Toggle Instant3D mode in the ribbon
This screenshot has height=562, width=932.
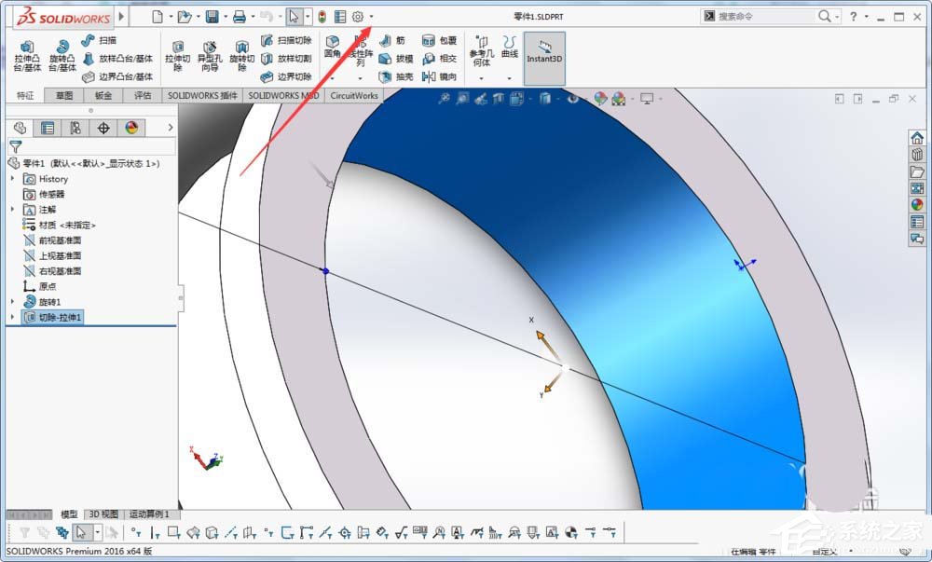(544, 56)
